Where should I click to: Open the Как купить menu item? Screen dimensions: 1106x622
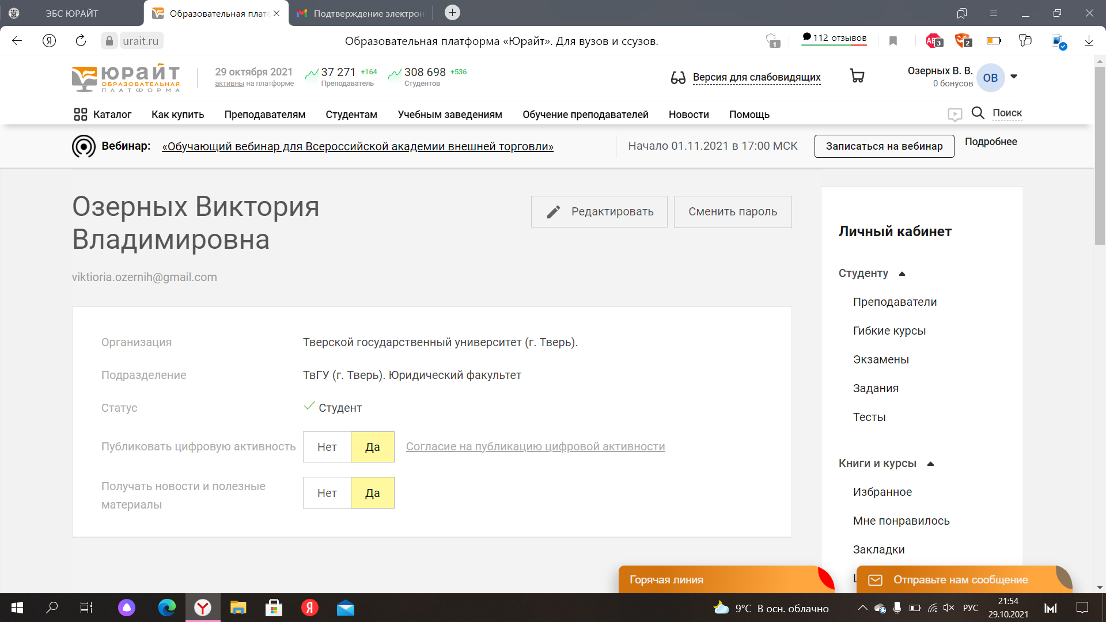click(x=177, y=115)
